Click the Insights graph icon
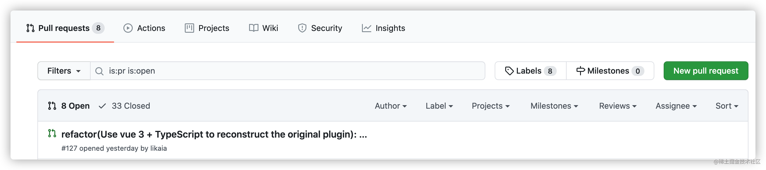766x170 pixels. coord(366,28)
